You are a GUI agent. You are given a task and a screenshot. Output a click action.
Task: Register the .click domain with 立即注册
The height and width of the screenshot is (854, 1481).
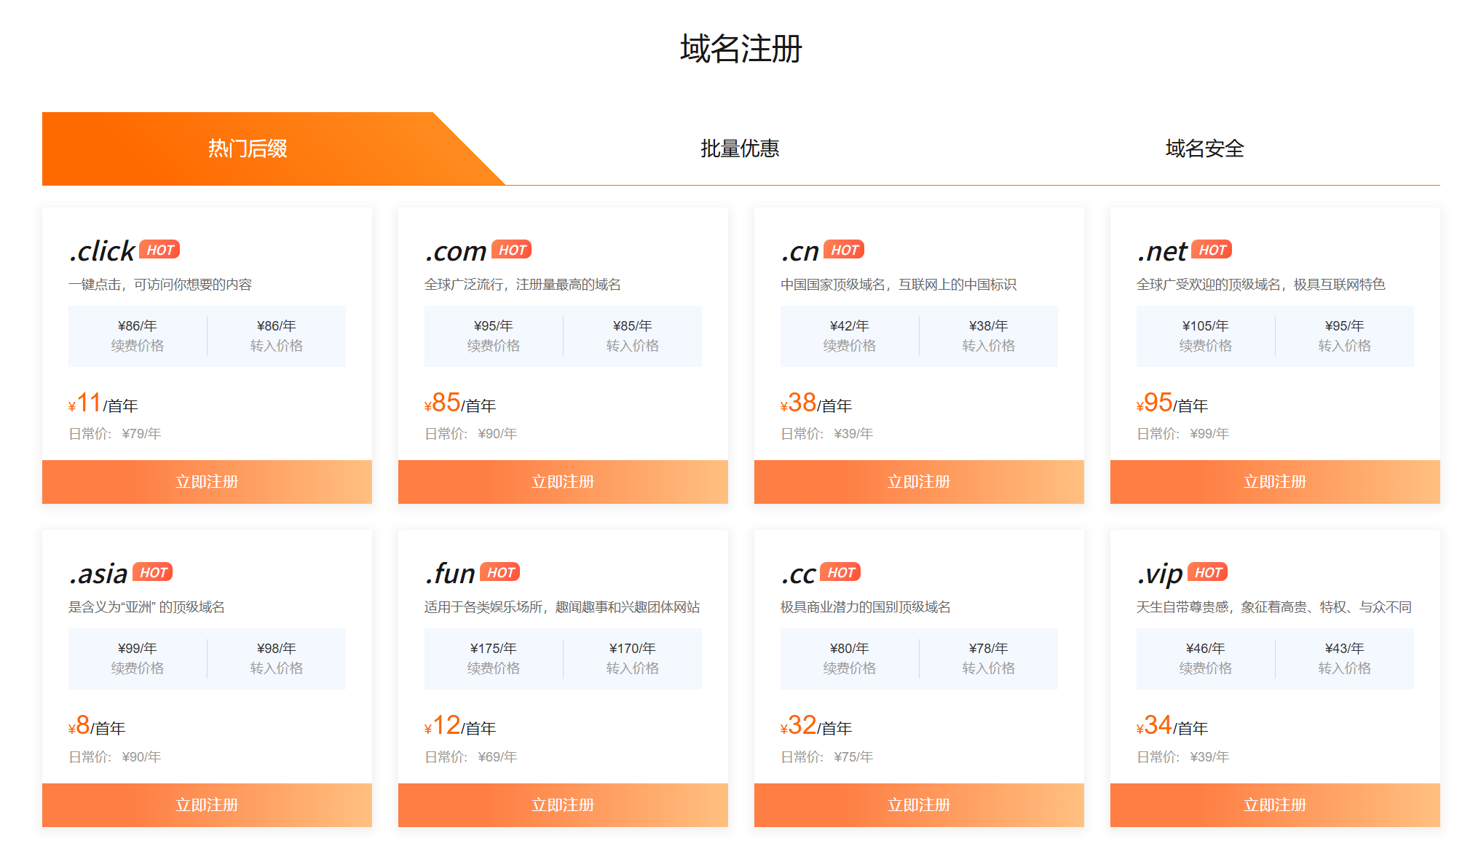click(x=207, y=482)
